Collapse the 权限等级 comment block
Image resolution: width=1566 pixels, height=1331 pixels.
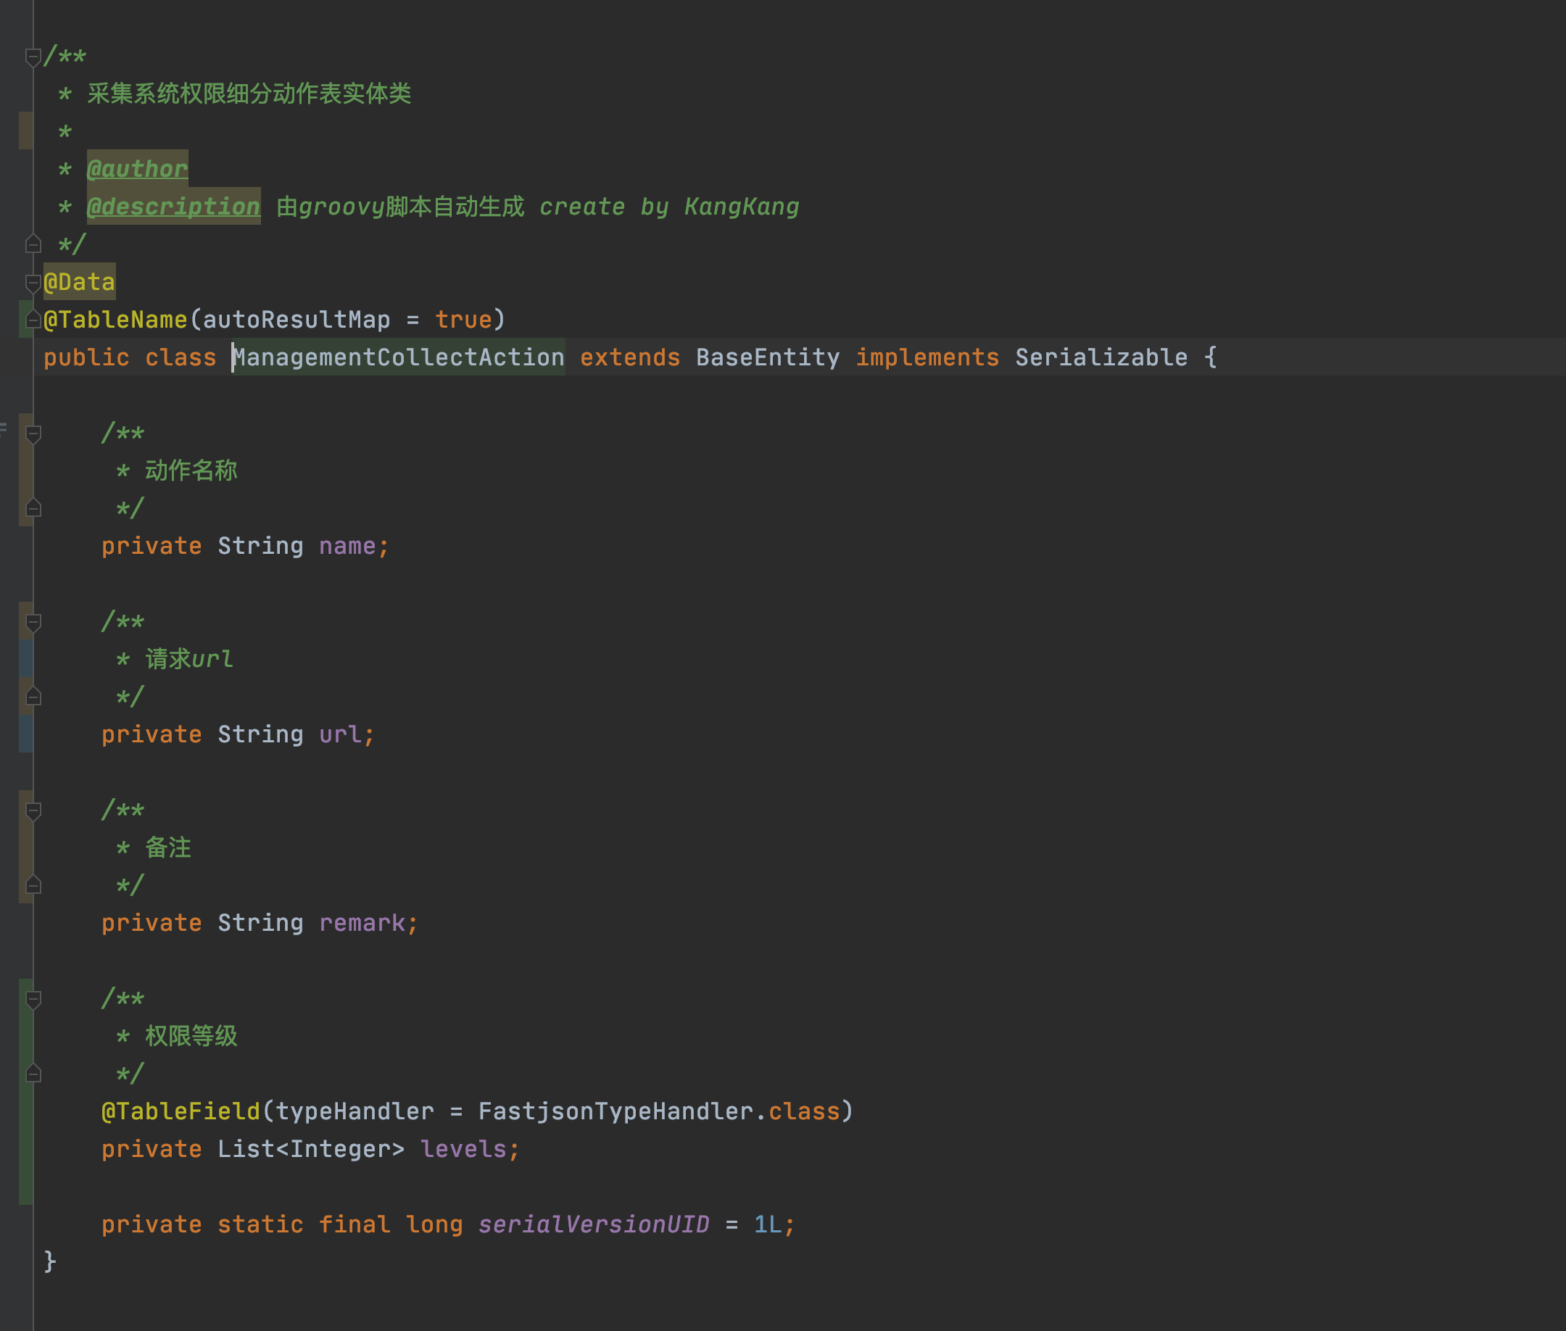click(x=32, y=998)
